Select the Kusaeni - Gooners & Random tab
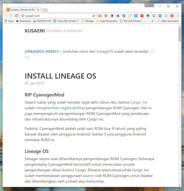184x191 pixels. [23, 10]
